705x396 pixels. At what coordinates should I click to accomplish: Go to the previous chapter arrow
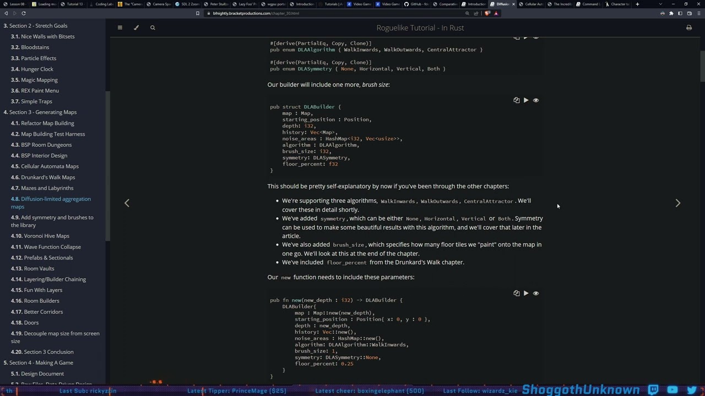[127, 203]
